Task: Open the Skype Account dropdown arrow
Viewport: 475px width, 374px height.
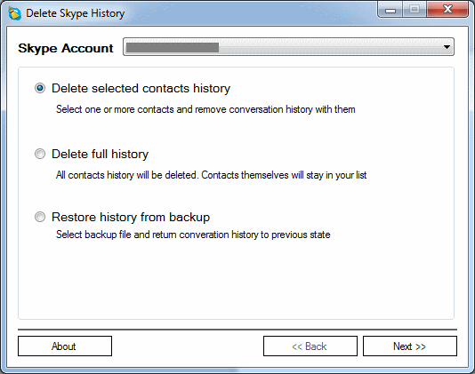Action: pos(447,47)
